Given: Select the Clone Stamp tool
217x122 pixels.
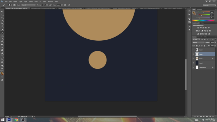Looking at the screenshot, I should [x=2, y=36].
